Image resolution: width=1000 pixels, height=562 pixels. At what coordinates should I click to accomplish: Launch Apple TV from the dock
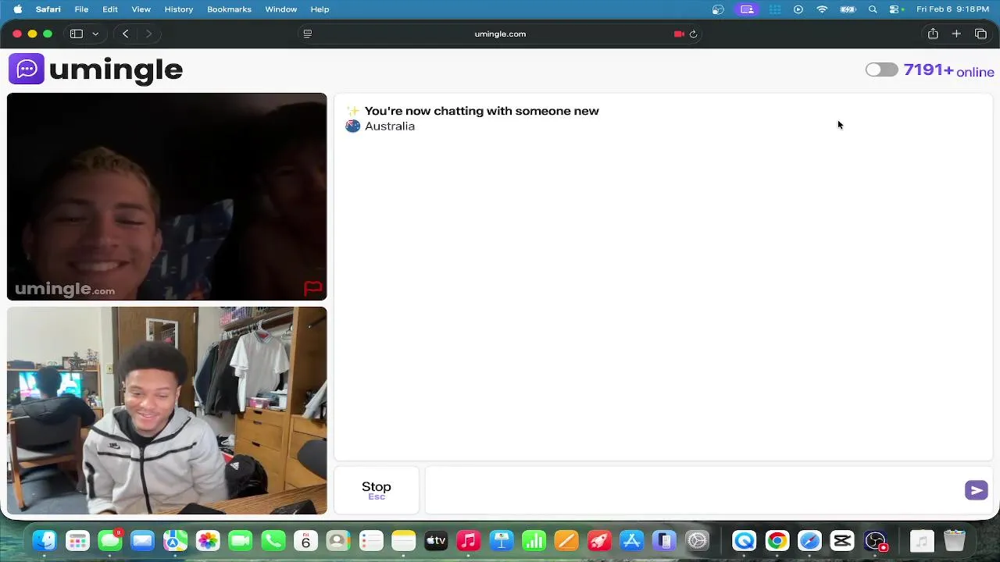[435, 541]
